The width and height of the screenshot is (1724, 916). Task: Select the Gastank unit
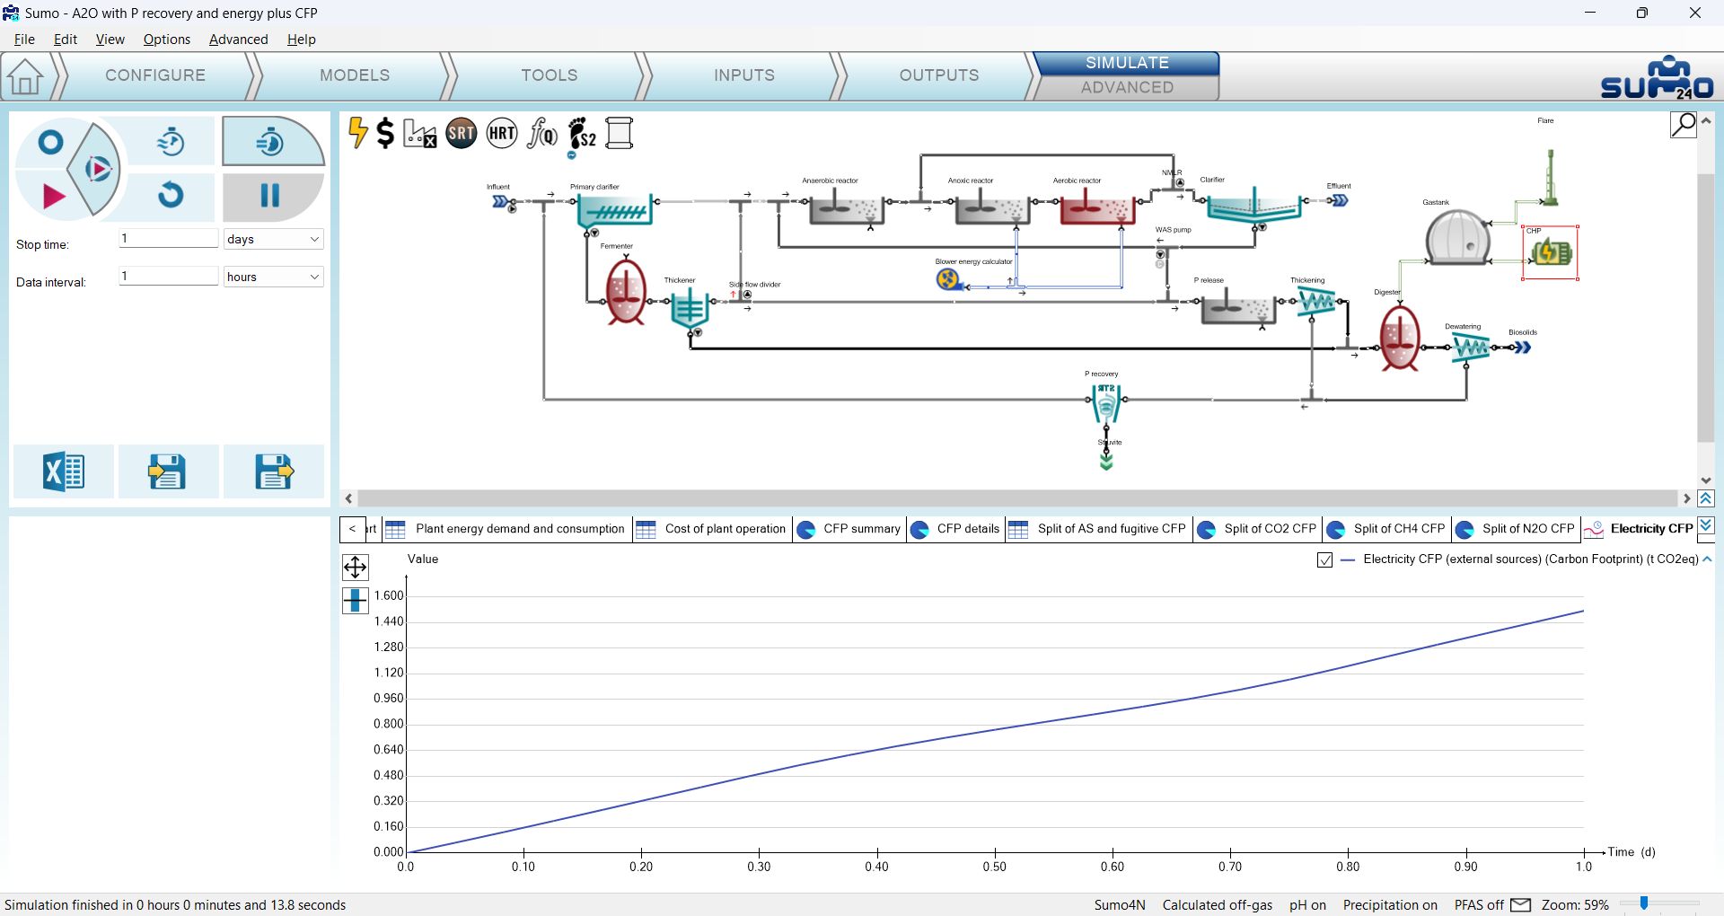pyautogui.click(x=1457, y=237)
